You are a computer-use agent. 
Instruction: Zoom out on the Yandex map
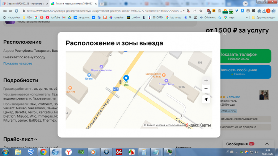pos(206,89)
